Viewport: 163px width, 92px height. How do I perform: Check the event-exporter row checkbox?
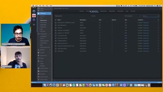tap(56, 36)
